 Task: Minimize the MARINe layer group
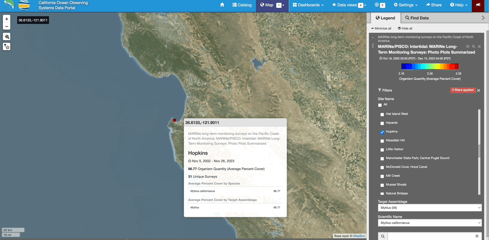(373, 37)
